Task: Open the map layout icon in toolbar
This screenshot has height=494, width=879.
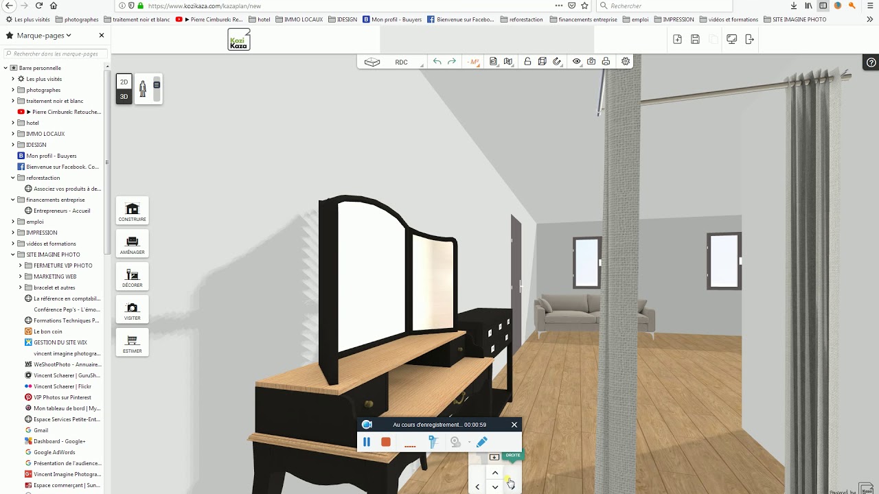Action: [508, 62]
